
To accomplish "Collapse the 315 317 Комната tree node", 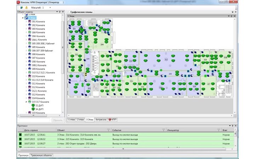I will pos(26,102).
